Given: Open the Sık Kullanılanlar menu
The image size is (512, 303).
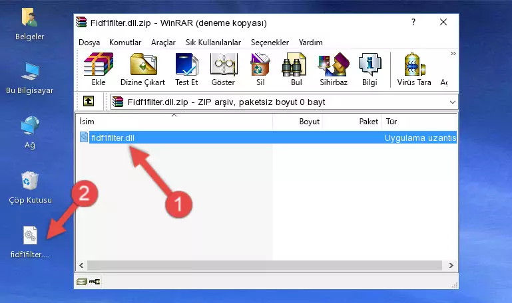Looking at the screenshot, I should [213, 43].
